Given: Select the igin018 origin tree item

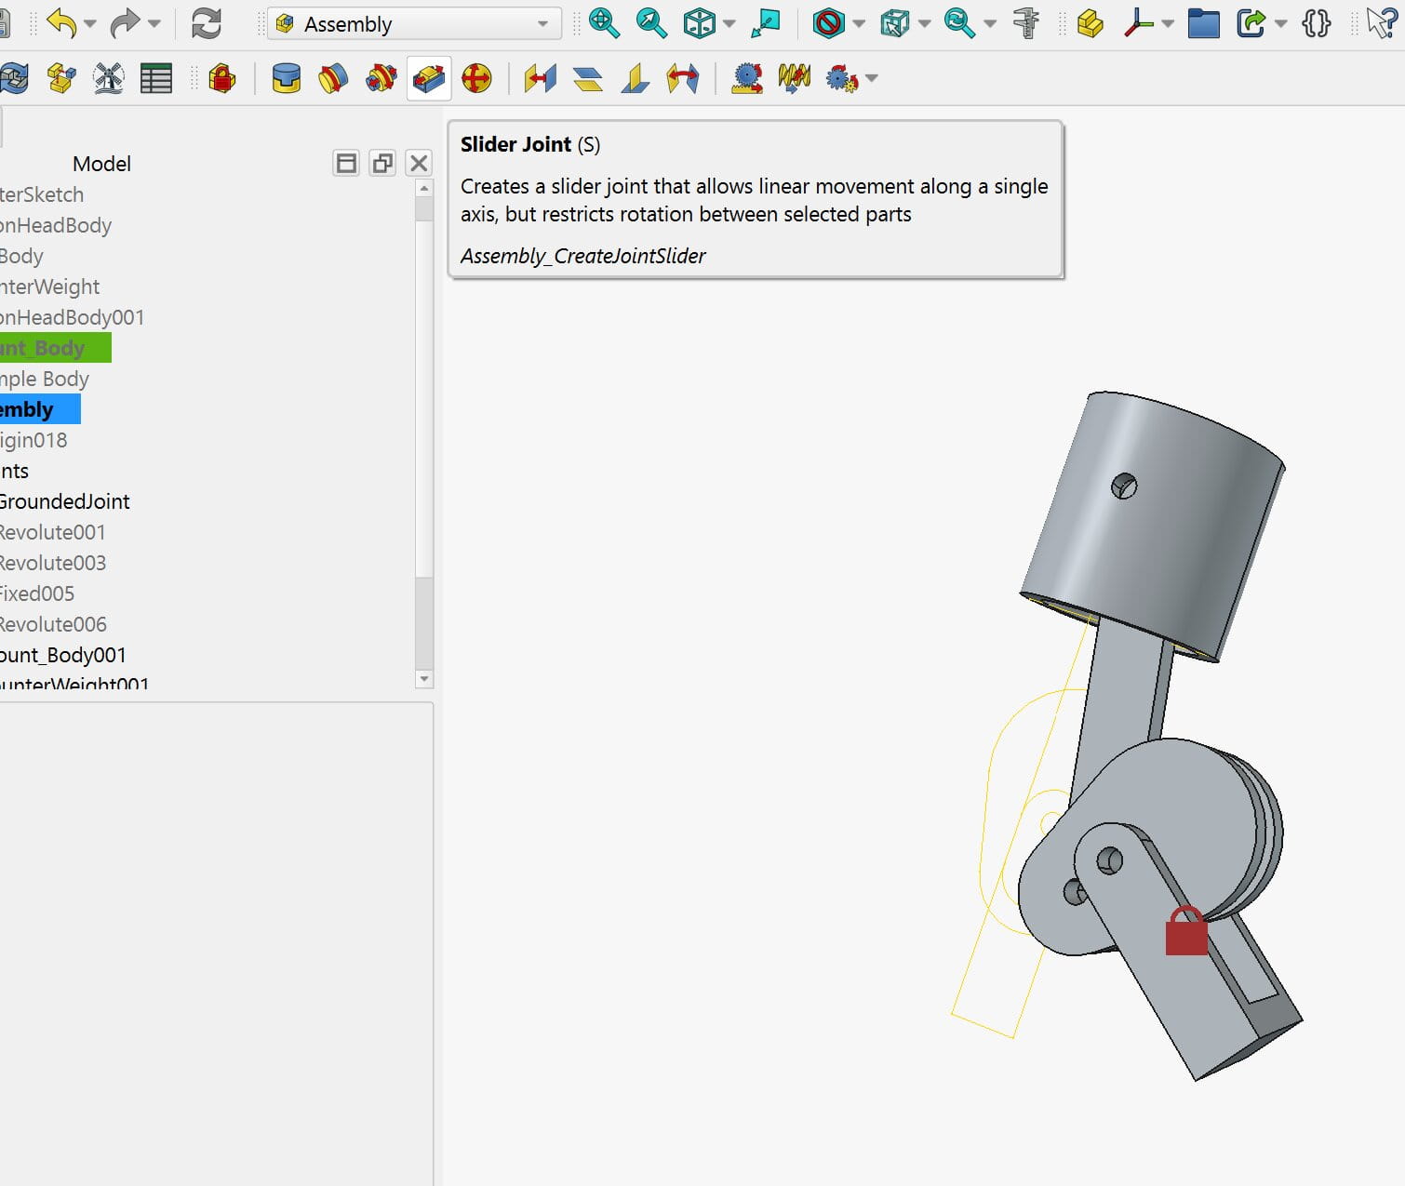Looking at the screenshot, I should [x=33, y=440].
